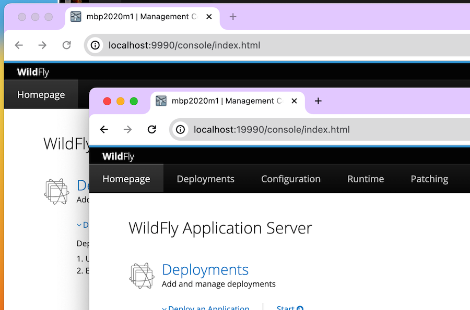Go to Deployments tab in navigation bar
Viewport: 470px width, 310px height.
[x=205, y=179]
